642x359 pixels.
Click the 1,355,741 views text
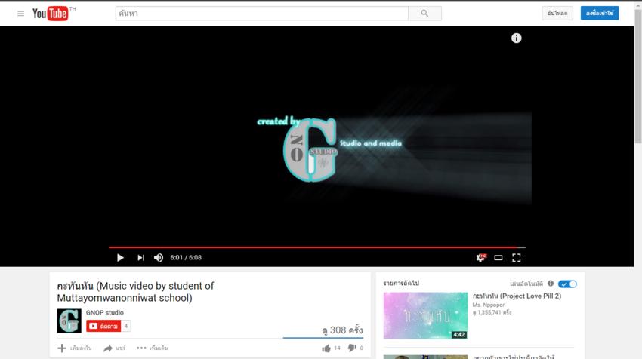492,312
